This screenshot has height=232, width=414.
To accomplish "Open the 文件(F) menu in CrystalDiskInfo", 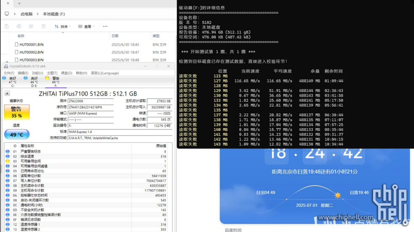I will pos(9,73).
